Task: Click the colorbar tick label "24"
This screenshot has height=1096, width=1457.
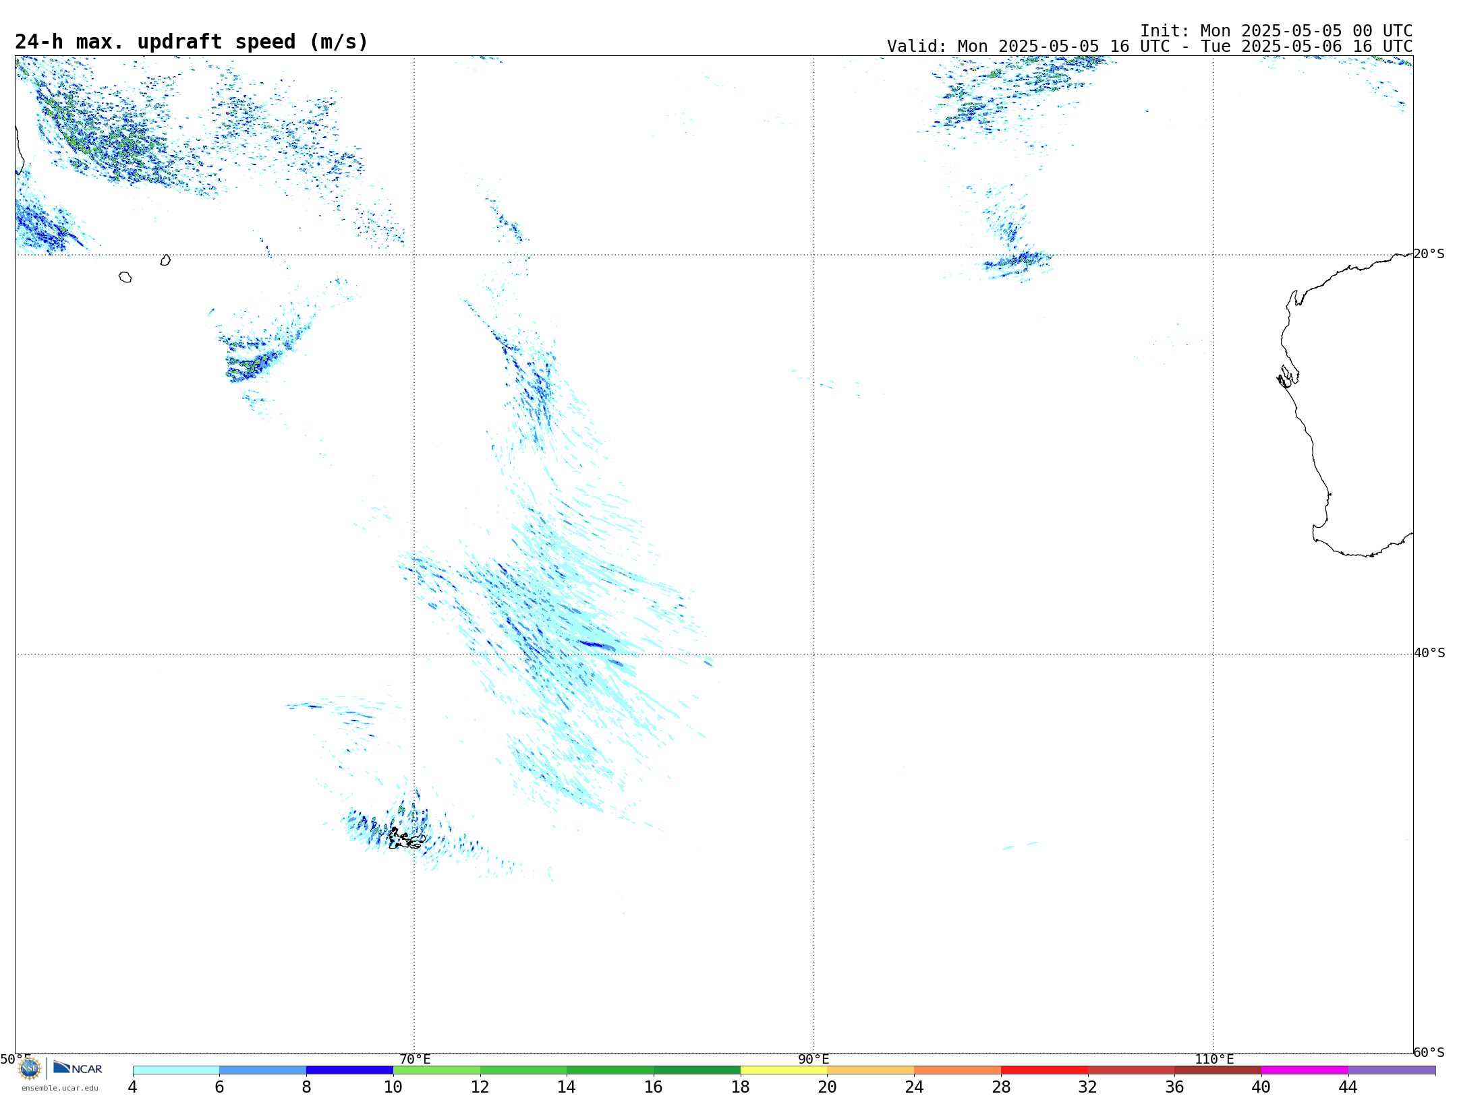Action: point(914,1087)
